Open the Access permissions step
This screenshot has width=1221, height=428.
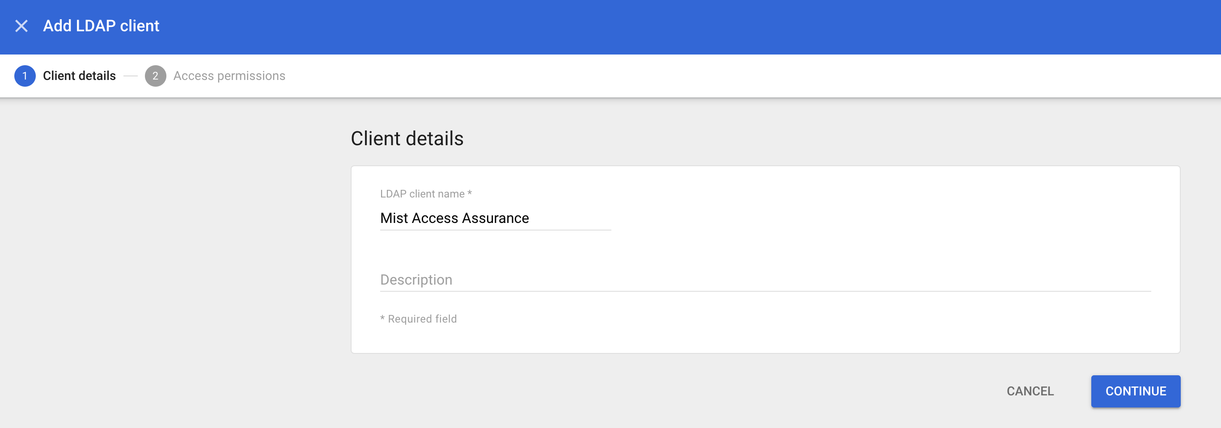click(x=229, y=76)
